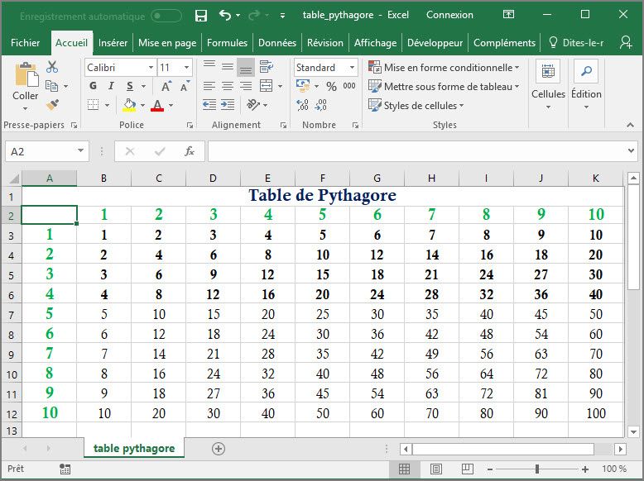
Task: Switch to the Données tab
Action: (x=277, y=43)
